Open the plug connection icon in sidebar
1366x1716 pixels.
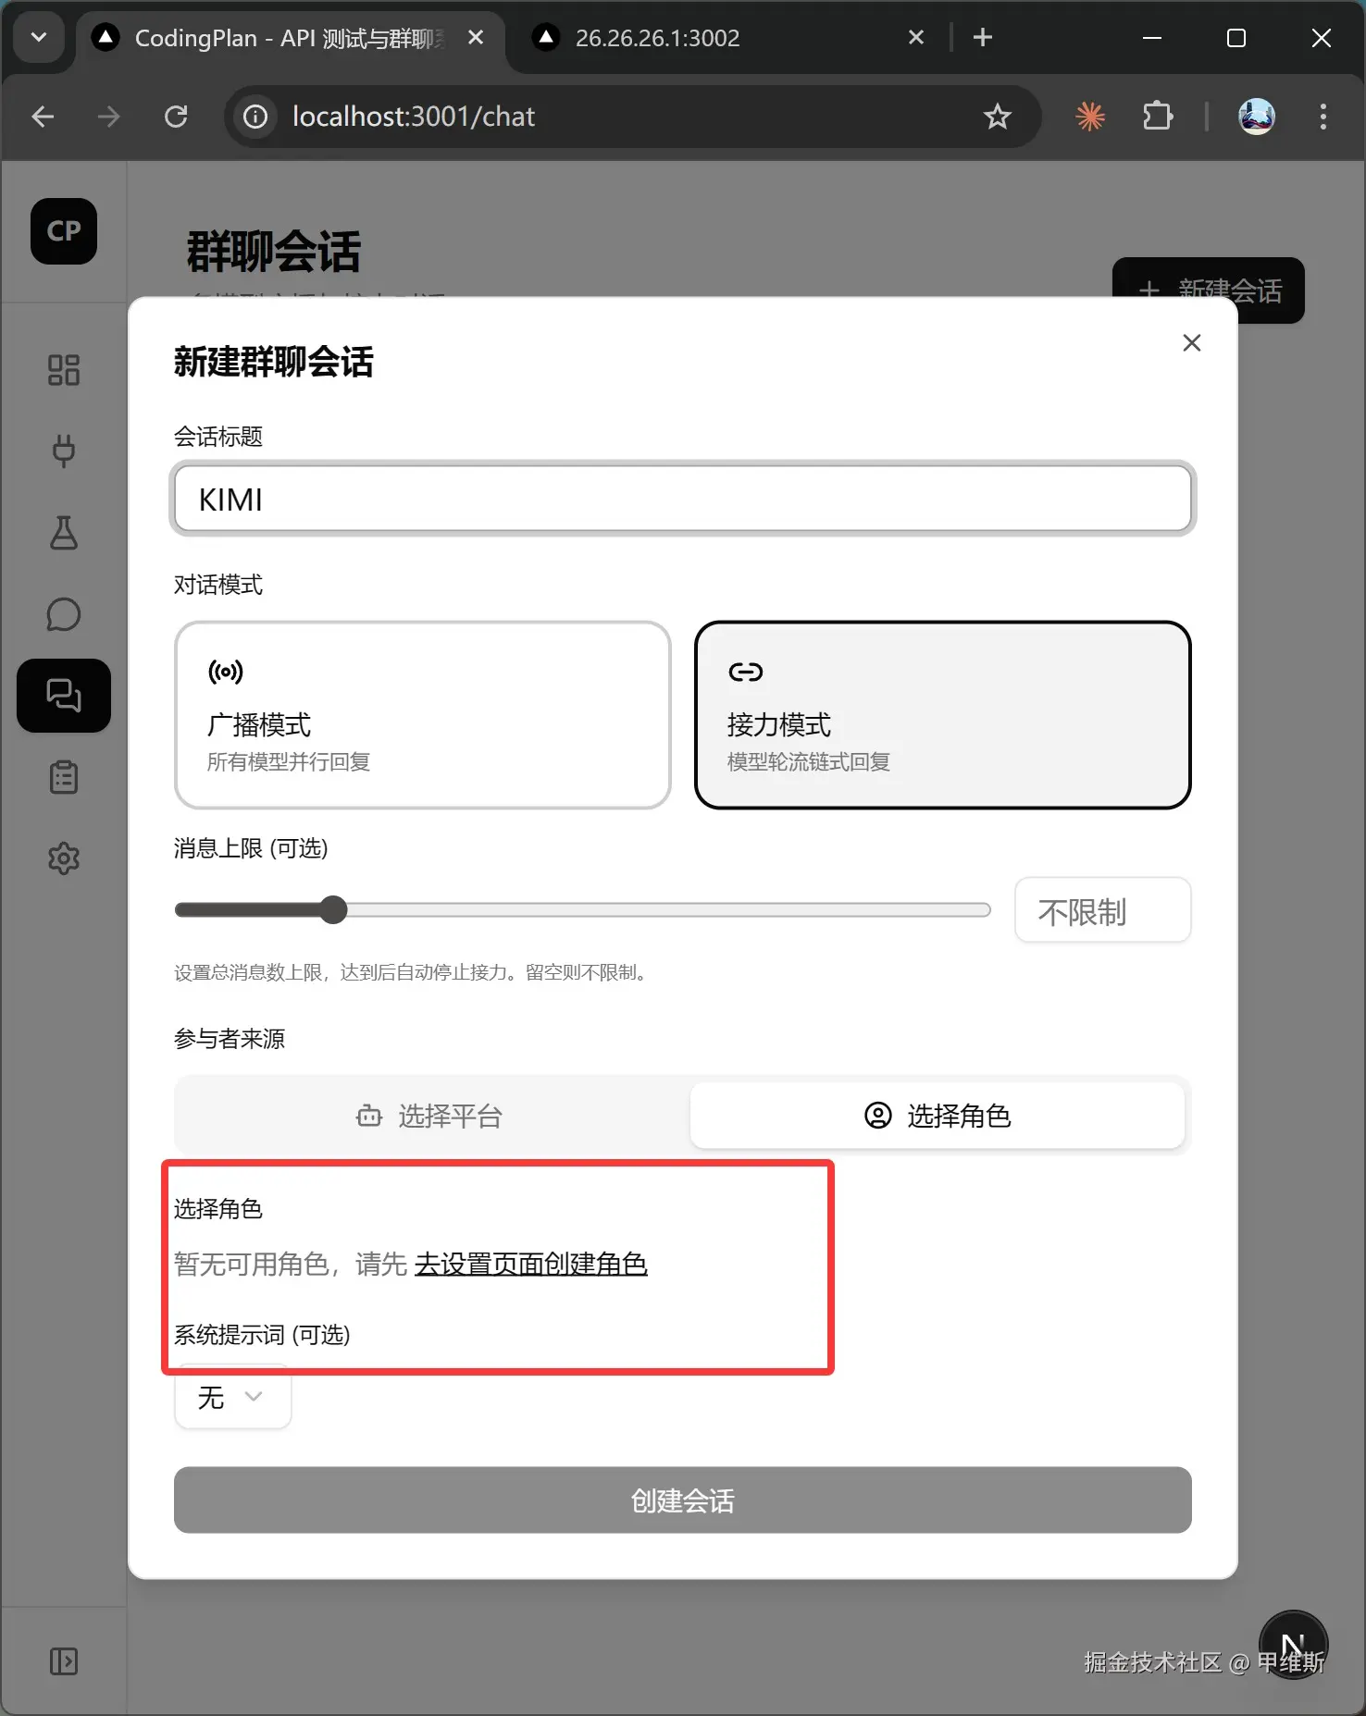point(63,451)
